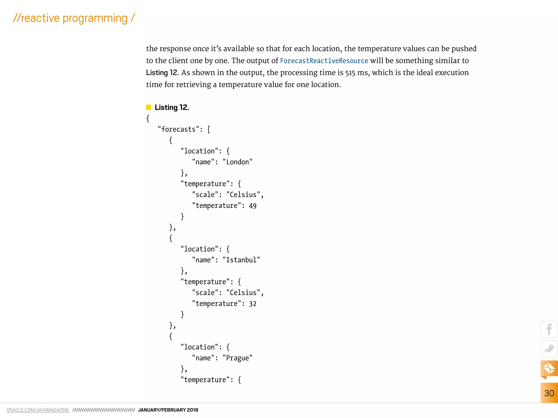Click the yellow square beside Listing 12.
This screenshot has width=558, height=418.
pyautogui.click(x=148, y=107)
